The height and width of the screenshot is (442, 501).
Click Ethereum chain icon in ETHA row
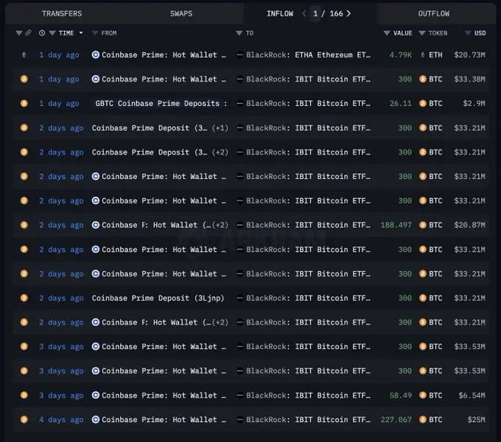coord(24,55)
